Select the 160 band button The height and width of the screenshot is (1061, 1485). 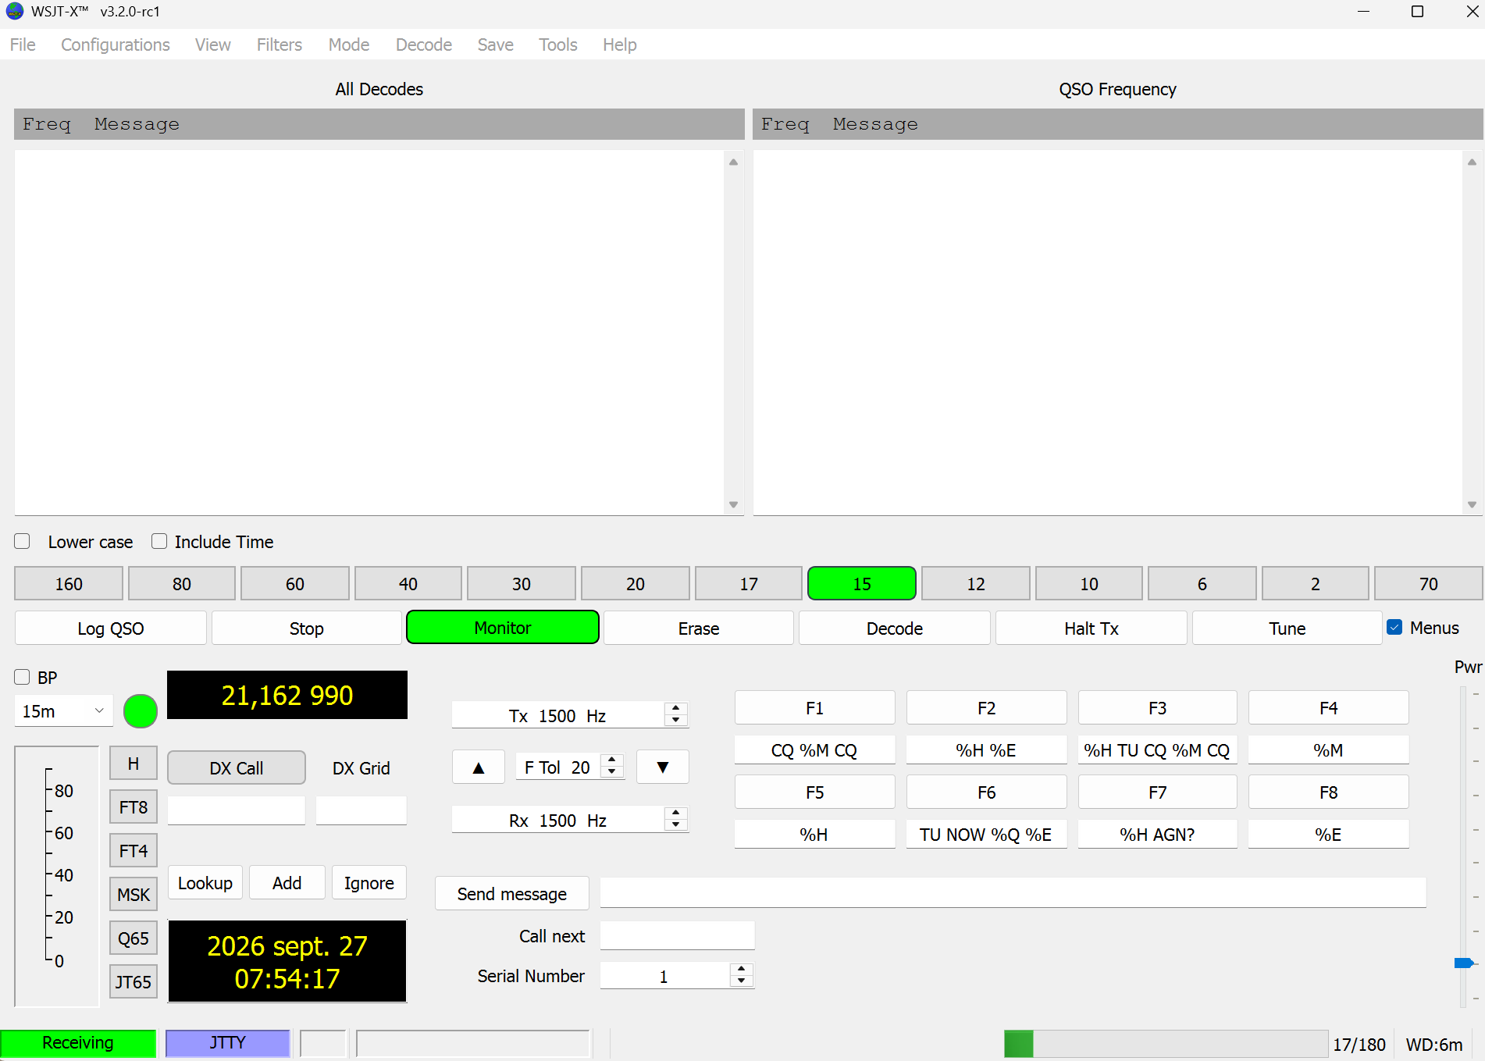pos(69,584)
